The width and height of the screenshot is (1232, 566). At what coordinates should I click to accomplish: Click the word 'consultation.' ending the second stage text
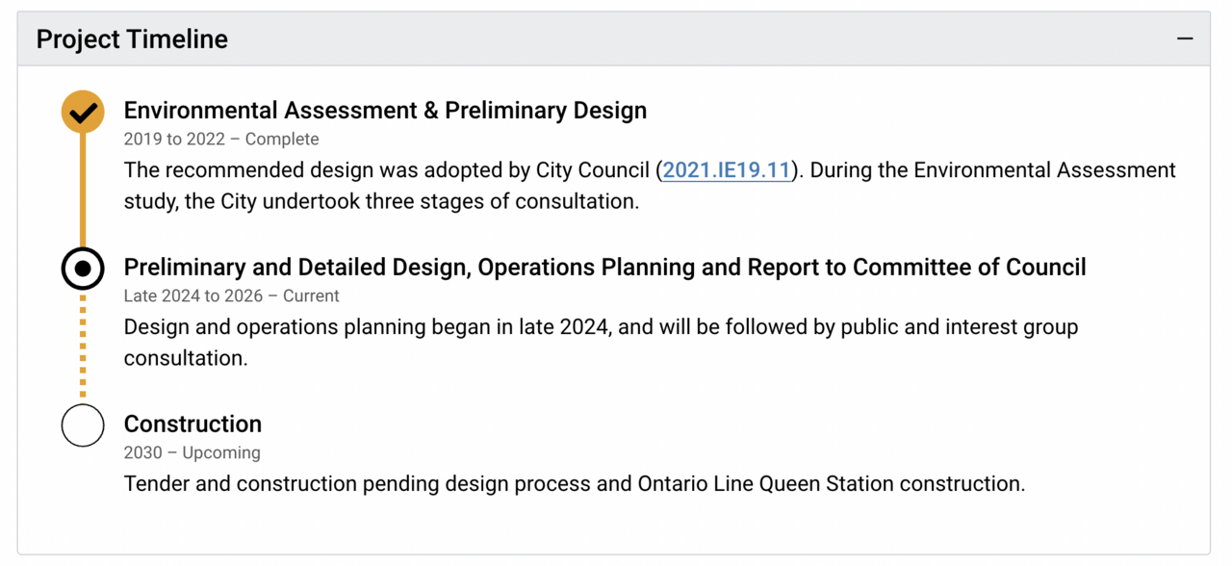[x=186, y=359]
